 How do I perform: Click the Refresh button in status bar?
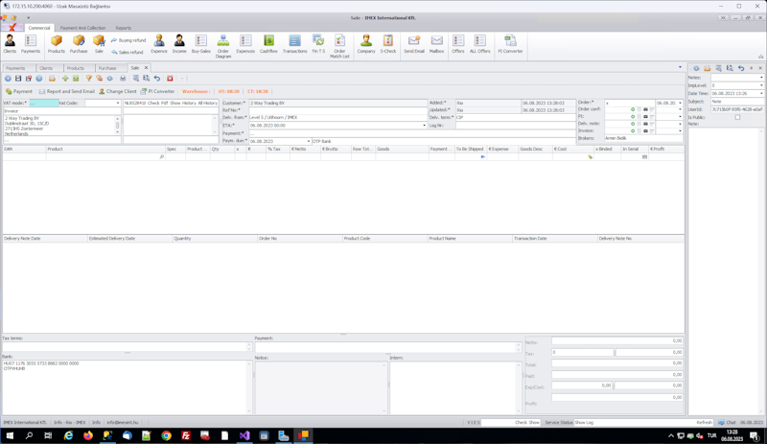pyautogui.click(x=705, y=423)
